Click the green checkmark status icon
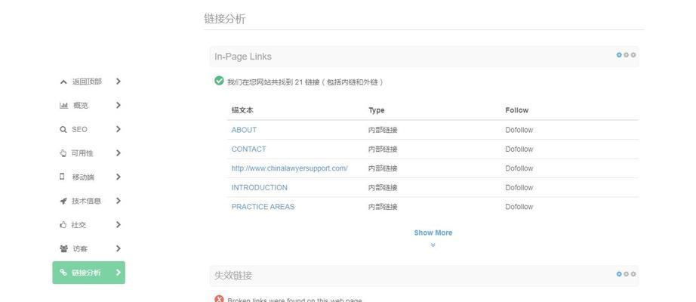 pos(219,80)
